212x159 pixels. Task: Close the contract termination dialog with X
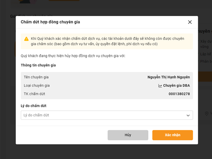tap(190, 22)
